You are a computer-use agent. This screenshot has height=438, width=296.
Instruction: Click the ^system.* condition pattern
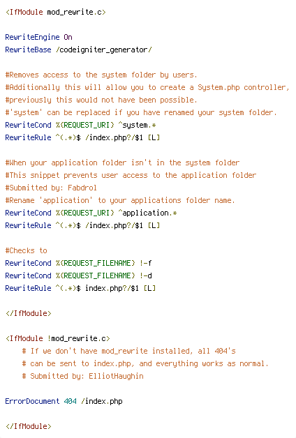coord(138,125)
